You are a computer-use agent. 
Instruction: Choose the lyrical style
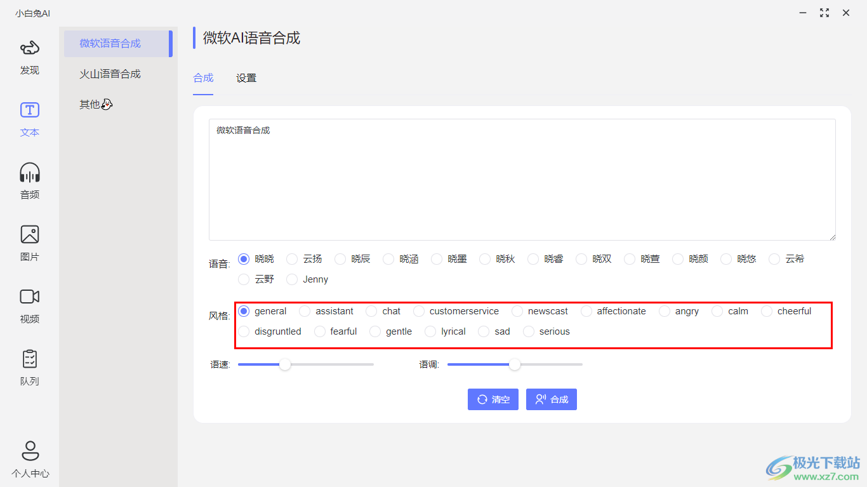pos(446,331)
